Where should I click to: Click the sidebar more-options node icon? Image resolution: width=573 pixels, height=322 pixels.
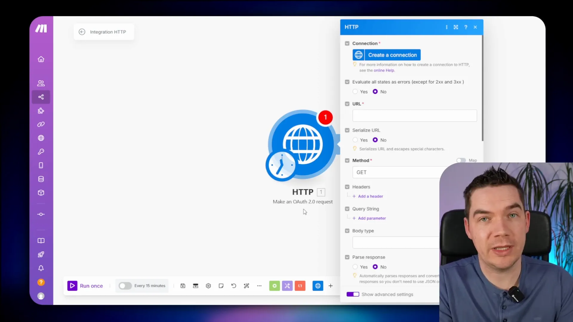point(41,214)
